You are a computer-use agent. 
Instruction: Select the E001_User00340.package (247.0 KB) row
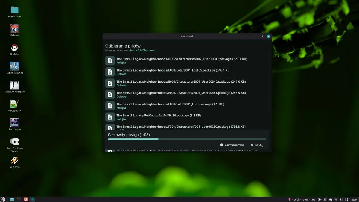187,83
